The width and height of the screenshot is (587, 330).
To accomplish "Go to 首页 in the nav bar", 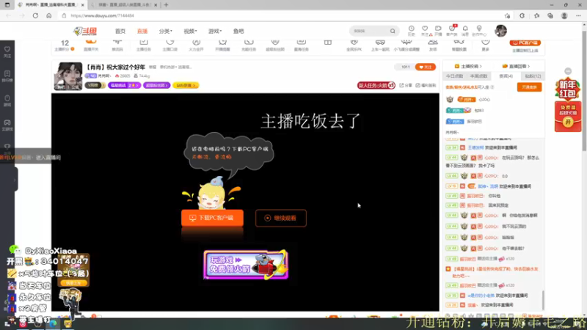I will 120,31.
